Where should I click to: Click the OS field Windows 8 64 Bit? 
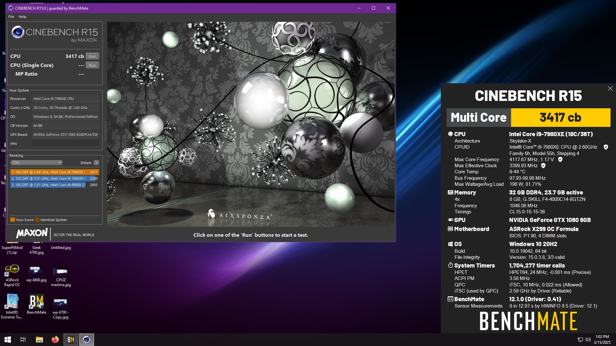click(x=65, y=117)
